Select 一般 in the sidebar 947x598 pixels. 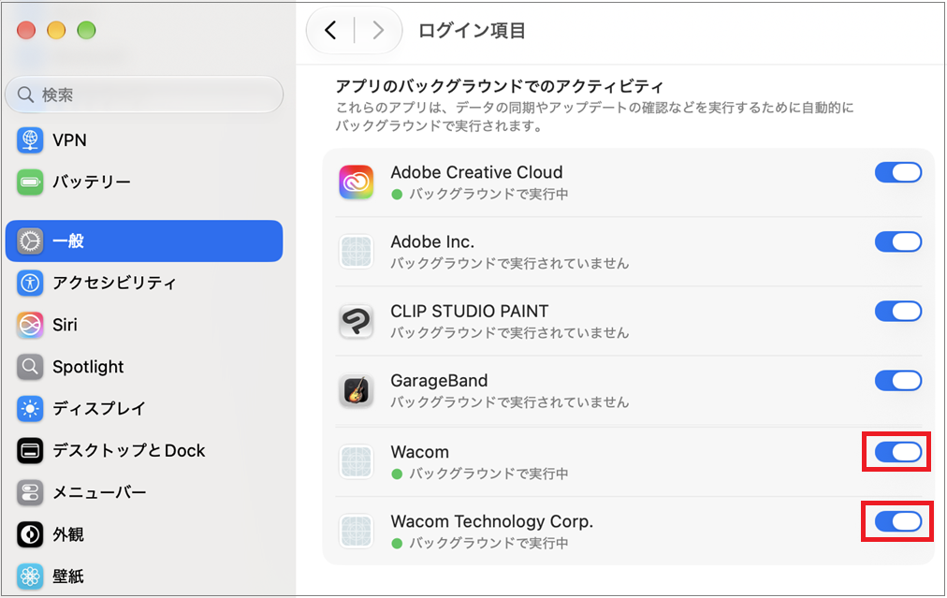click(144, 241)
